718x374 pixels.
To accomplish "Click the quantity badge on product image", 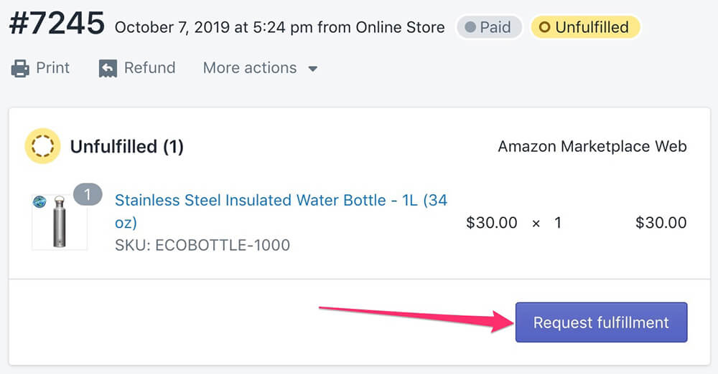I will click(x=88, y=194).
